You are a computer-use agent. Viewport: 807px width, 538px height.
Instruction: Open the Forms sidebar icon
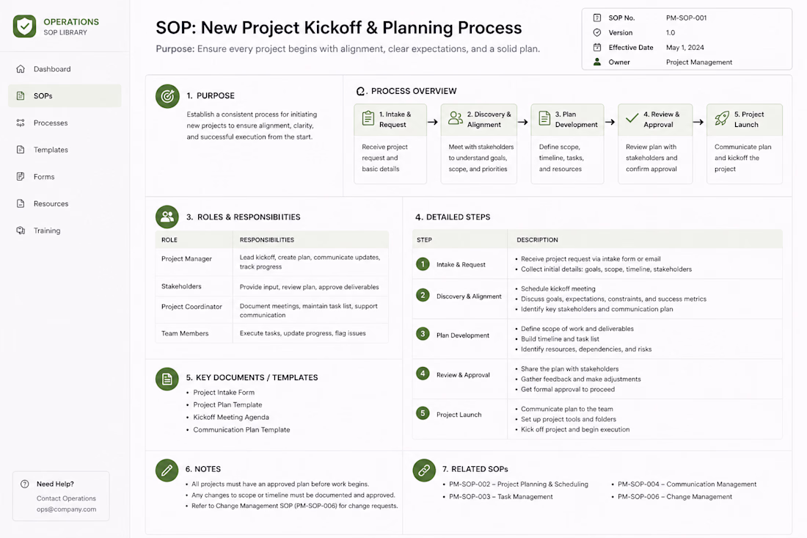pyautogui.click(x=21, y=177)
